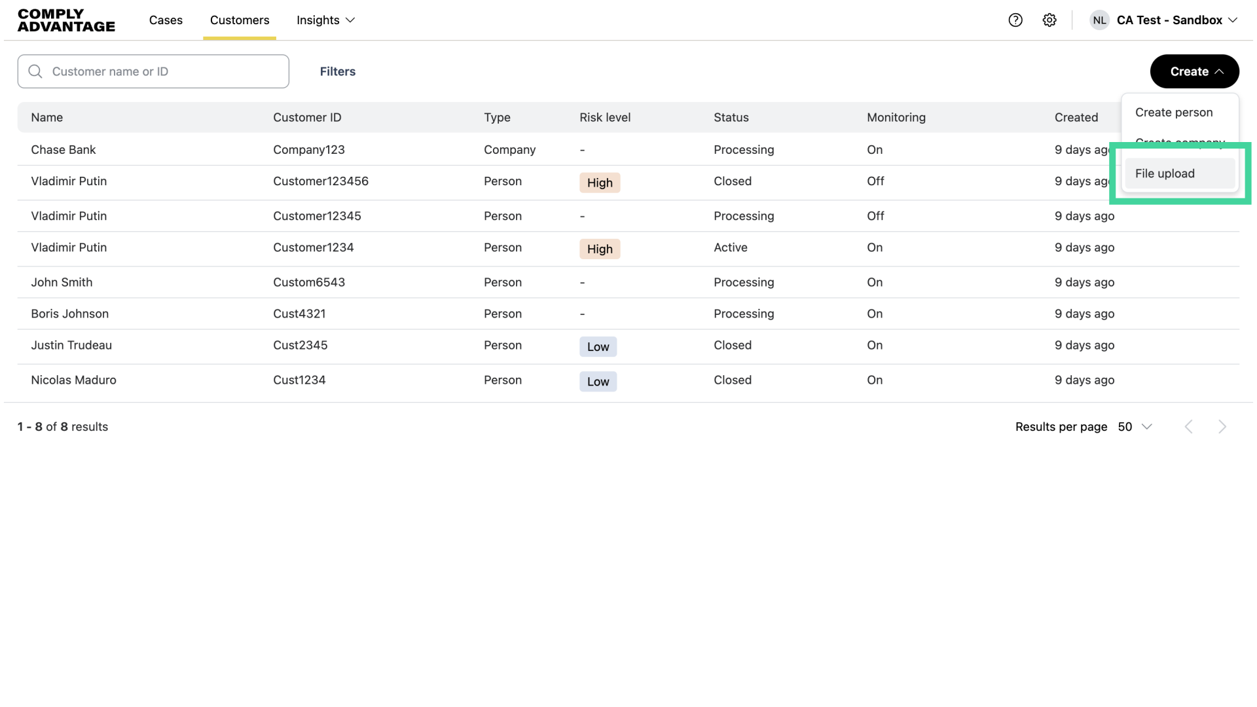Viewport: 1257px width, 707px height.
Task: Open the Filters panel
Action: [338, 71]
